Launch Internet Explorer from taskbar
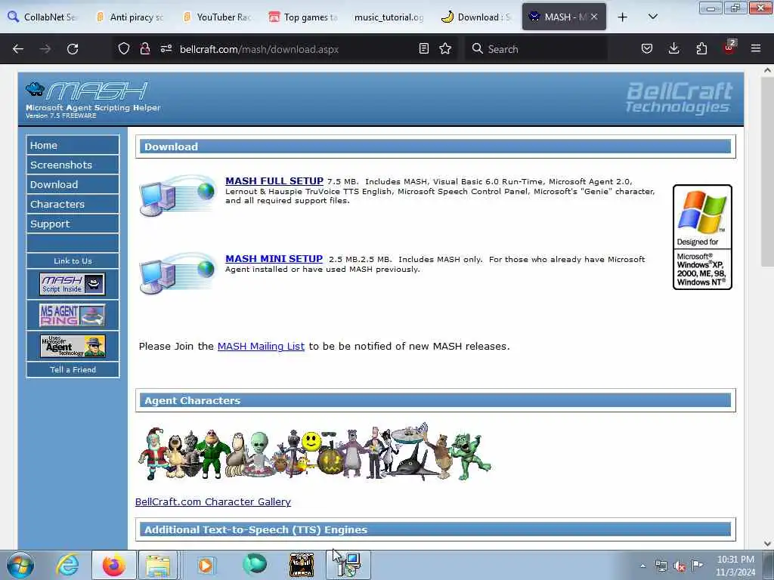Screen dimensions: 774x580 pos(67,565)
